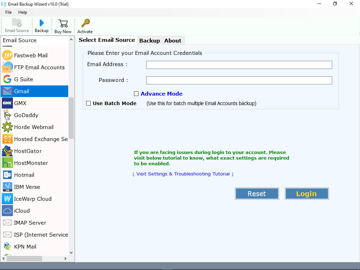Click the Email Address input field
Image resolution: width=360 pixels, height=270 pixels.
239,65
